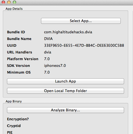The width and height of the screenshot is (133, 134).
Task: Click the Cryptid label
Action: tap(14, 126)
